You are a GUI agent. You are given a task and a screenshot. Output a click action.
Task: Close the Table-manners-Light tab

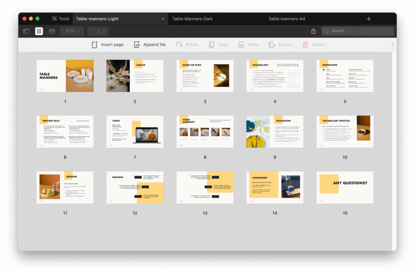[163, 19]
